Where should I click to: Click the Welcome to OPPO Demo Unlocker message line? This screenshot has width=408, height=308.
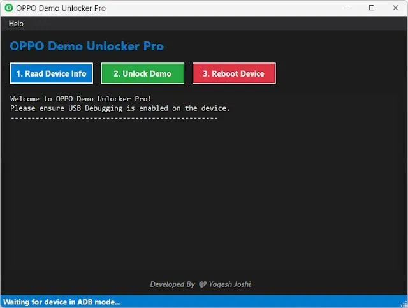(x=80, y=99)
